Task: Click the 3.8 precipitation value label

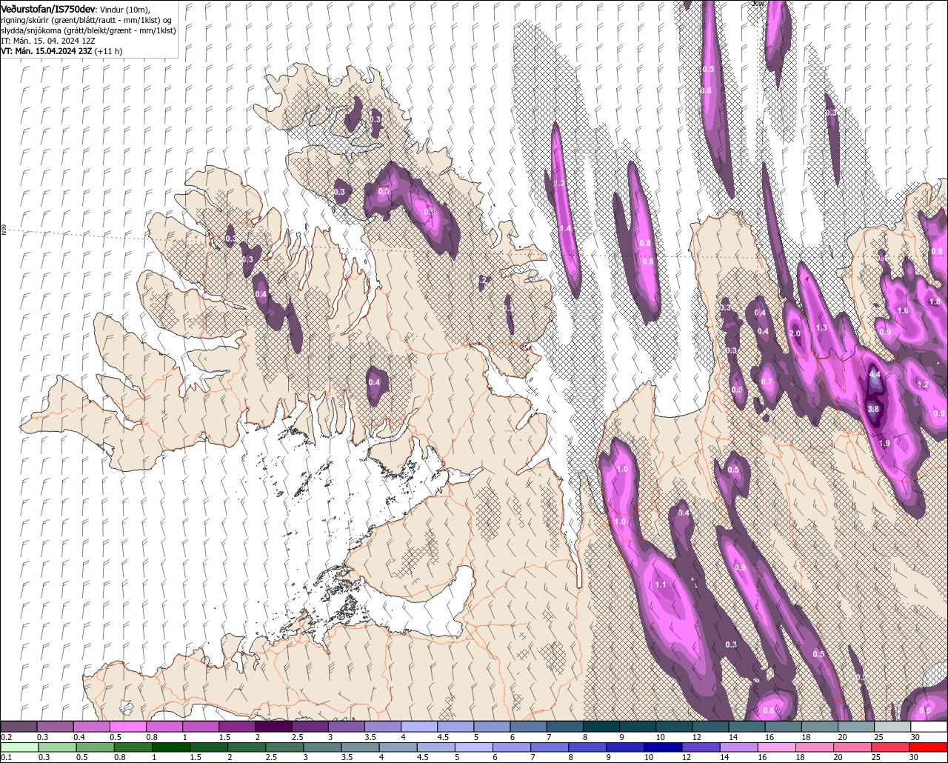Action: pyautogui.click(x=872, y=409)
